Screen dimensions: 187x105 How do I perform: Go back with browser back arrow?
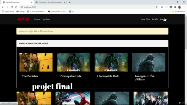coord(3,7)
